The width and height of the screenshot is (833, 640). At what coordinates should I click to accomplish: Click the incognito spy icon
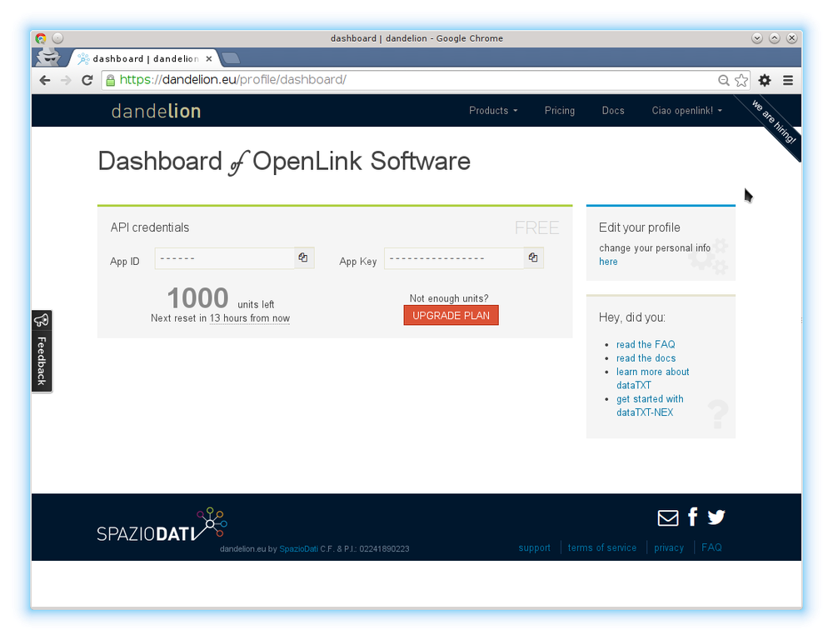(x=49, y=57)
